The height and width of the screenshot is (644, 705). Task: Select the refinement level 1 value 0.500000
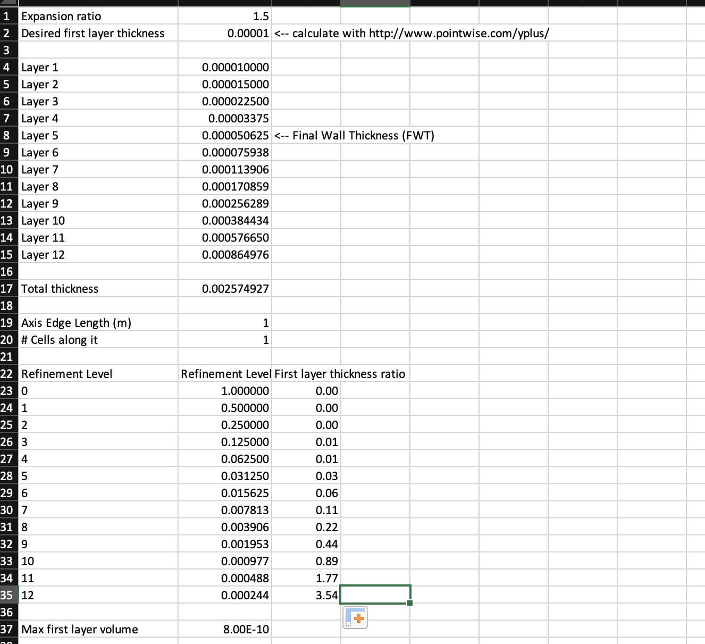click(x=225, y=408)
